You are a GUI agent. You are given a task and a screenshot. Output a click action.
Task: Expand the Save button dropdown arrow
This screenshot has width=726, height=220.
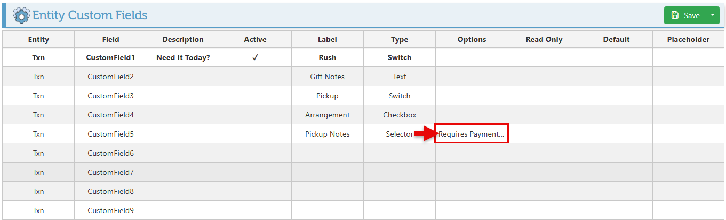[713, 15]
